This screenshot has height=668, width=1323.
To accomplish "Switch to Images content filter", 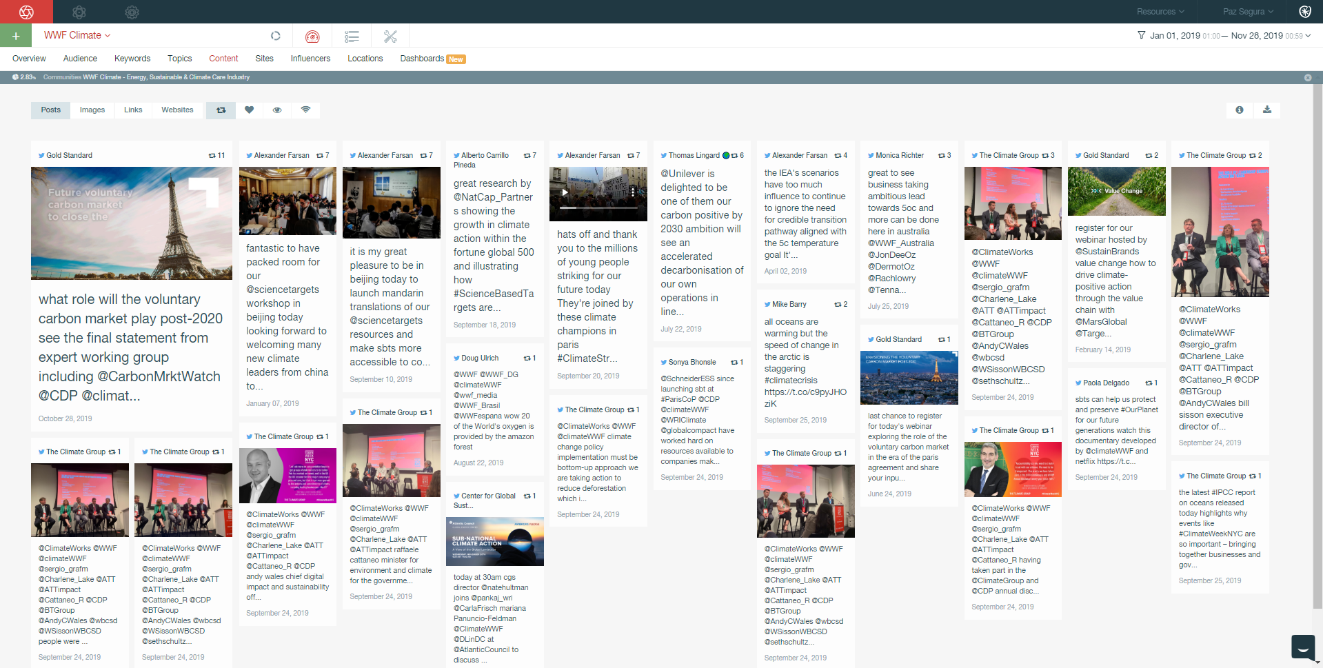I will click(92, 110).
